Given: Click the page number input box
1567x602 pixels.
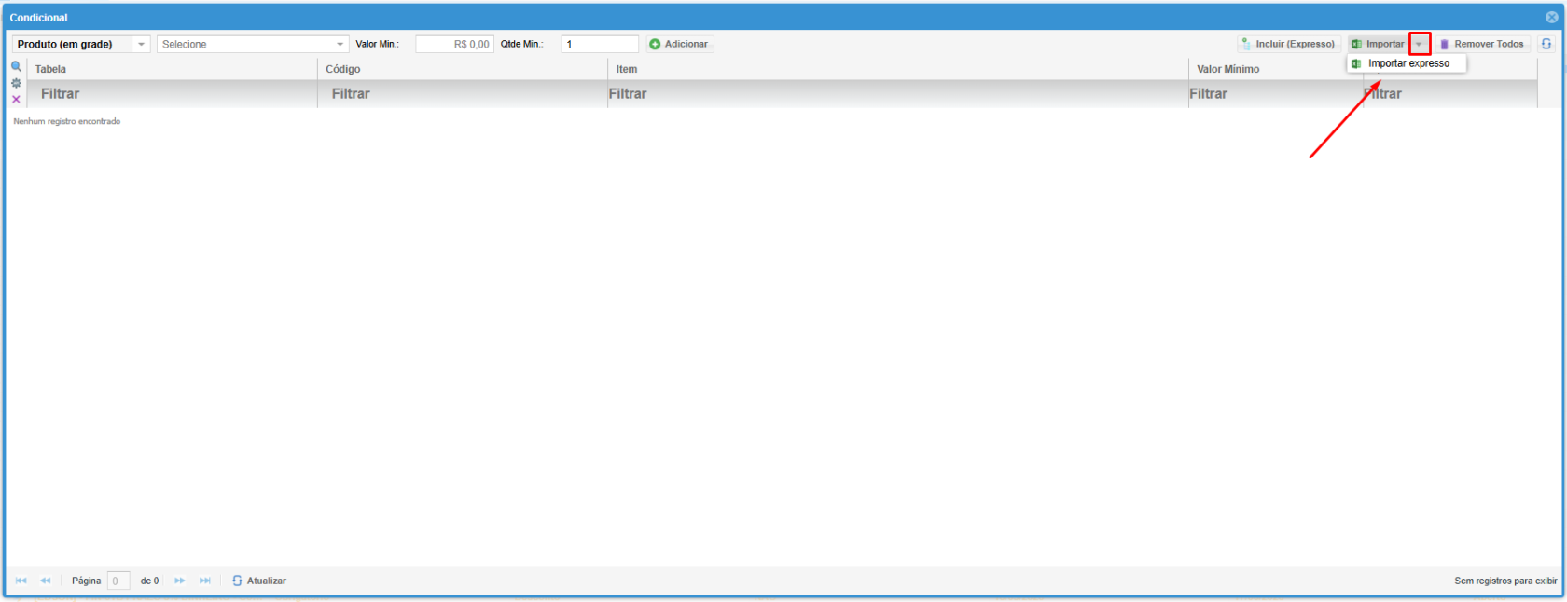Looking at the screenshot, I should coord(118,581).
